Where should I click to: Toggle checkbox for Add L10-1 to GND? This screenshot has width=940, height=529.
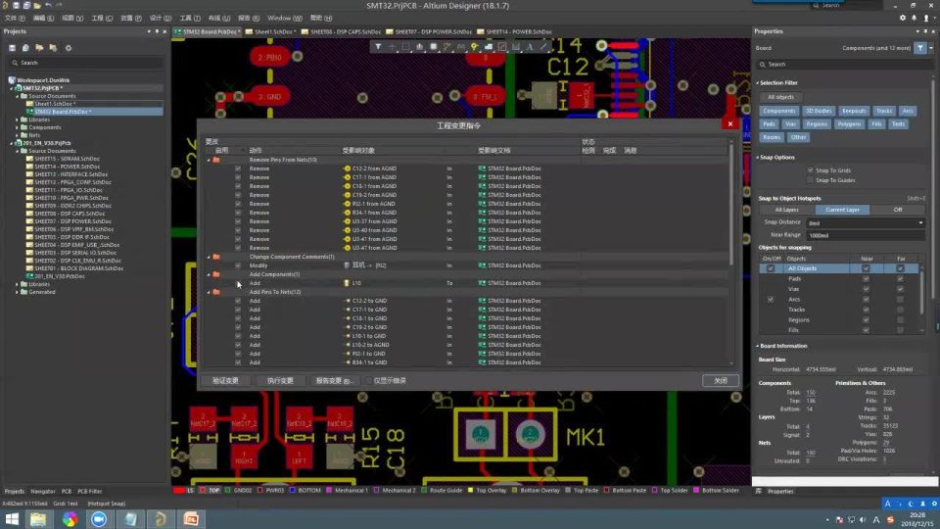[238, 336]
